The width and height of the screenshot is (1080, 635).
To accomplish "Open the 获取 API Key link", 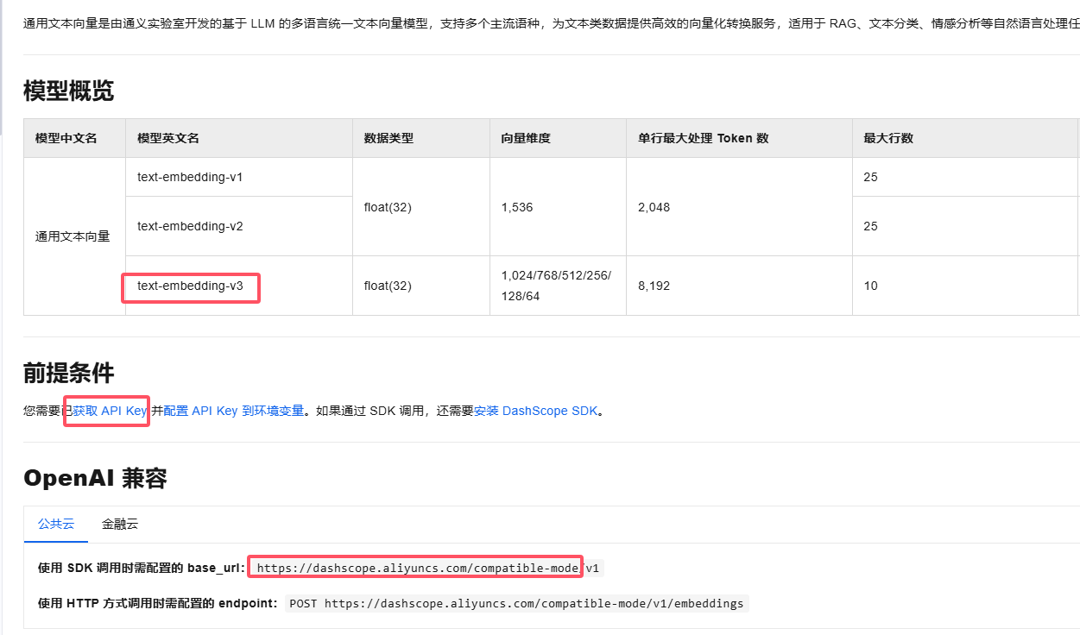I will click(110, 412).
